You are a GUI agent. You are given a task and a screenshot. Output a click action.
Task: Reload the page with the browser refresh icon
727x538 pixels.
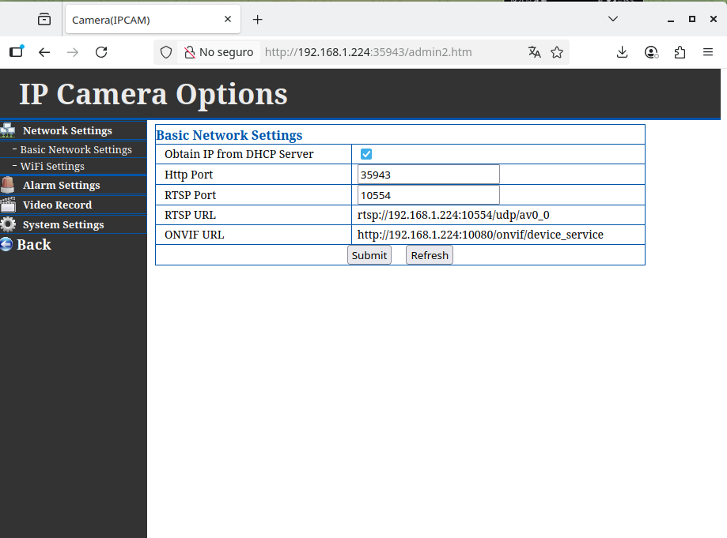click(101, 52)
